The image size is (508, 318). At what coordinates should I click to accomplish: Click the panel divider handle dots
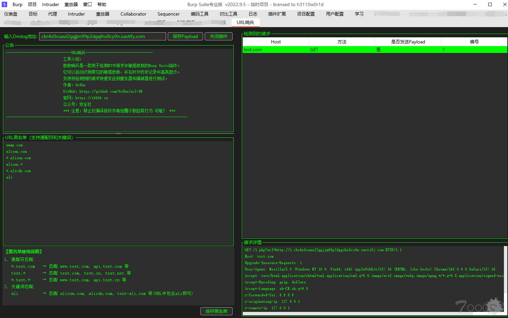pos(118,134)
